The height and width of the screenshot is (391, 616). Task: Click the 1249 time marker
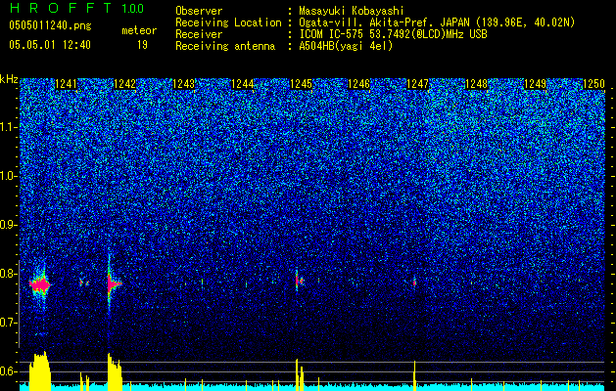pyautogui.click(x=535, y=84)
